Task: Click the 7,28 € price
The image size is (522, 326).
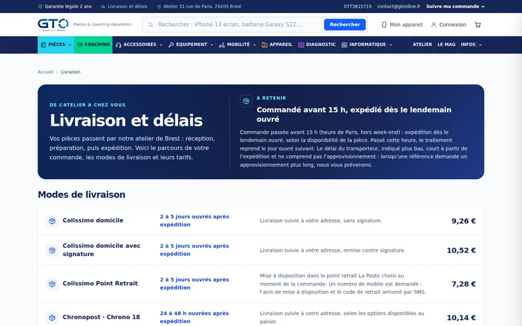Action: click(x=464, y=283)
